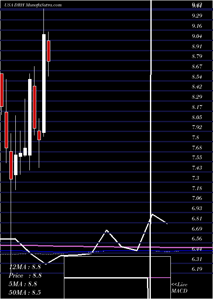The image size is (213, 299).
Task: Click the 12MA : 8.8 label
Action: 25,267
